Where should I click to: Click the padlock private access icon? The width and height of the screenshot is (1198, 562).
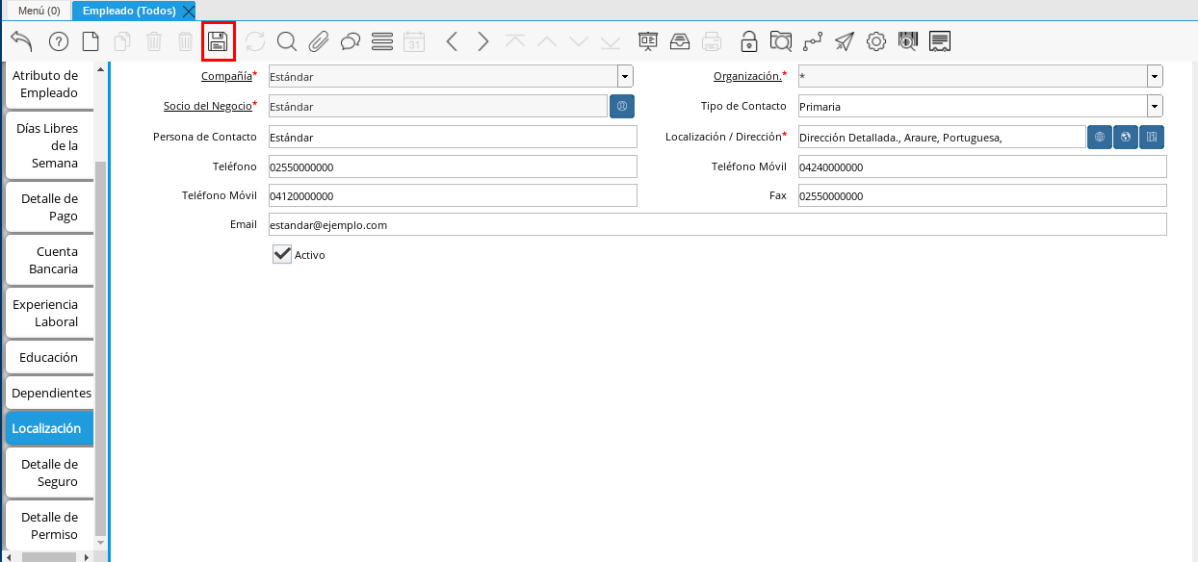click(x=748, y=41)
